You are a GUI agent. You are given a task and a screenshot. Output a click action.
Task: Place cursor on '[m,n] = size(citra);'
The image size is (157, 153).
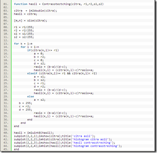(31, 21)
